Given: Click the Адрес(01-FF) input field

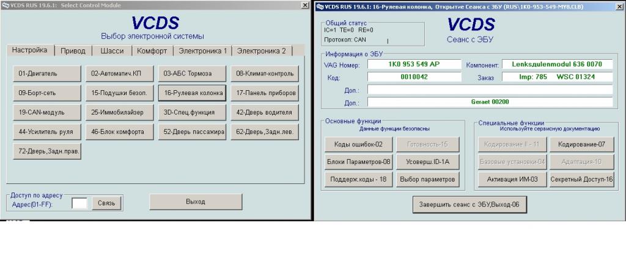Looking at the screenshot, I should [79, 203].
